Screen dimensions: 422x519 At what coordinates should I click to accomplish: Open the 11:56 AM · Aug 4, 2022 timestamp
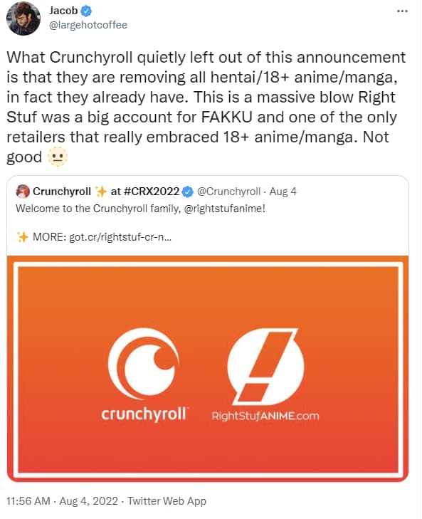tap(62, 501)
